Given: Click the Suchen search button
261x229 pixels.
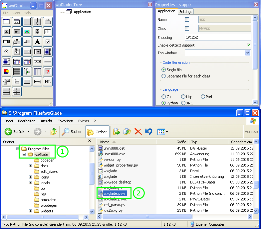Looking at the screenshot, I should pos(72,132).
